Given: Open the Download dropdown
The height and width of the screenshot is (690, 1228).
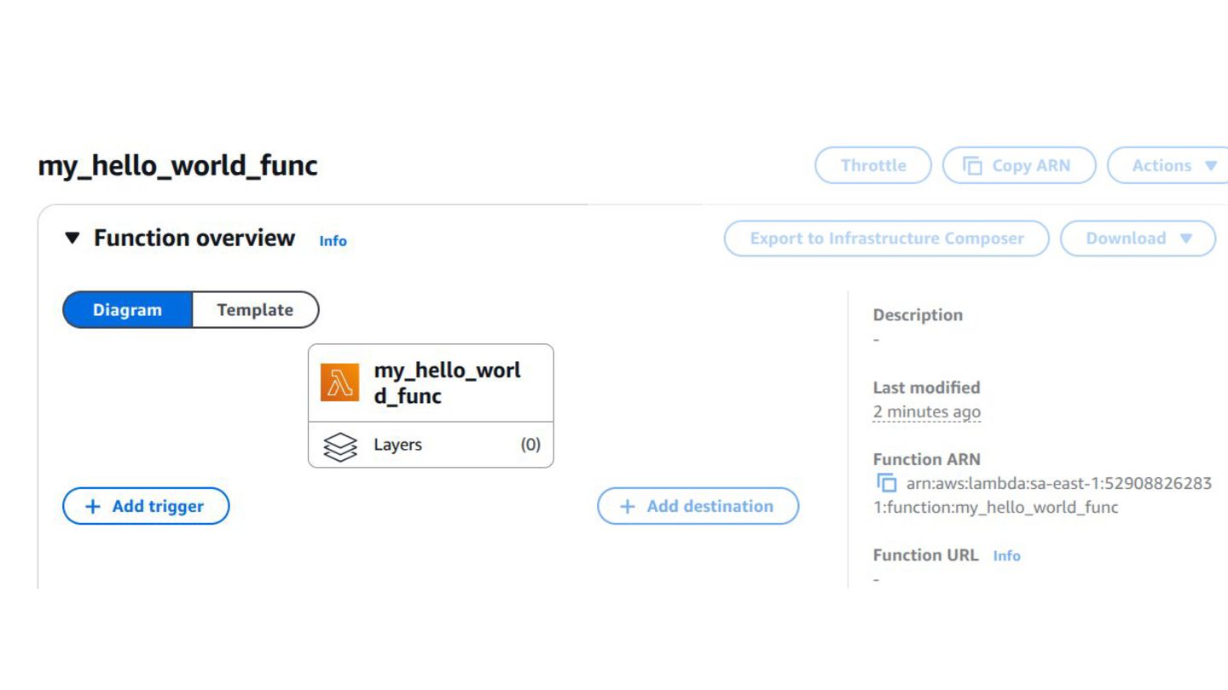Looking at the screenshot, I should tap(1138, 239).
